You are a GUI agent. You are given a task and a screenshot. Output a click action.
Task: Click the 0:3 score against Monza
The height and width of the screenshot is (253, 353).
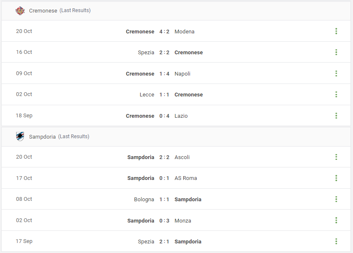(x=164, y=221)
